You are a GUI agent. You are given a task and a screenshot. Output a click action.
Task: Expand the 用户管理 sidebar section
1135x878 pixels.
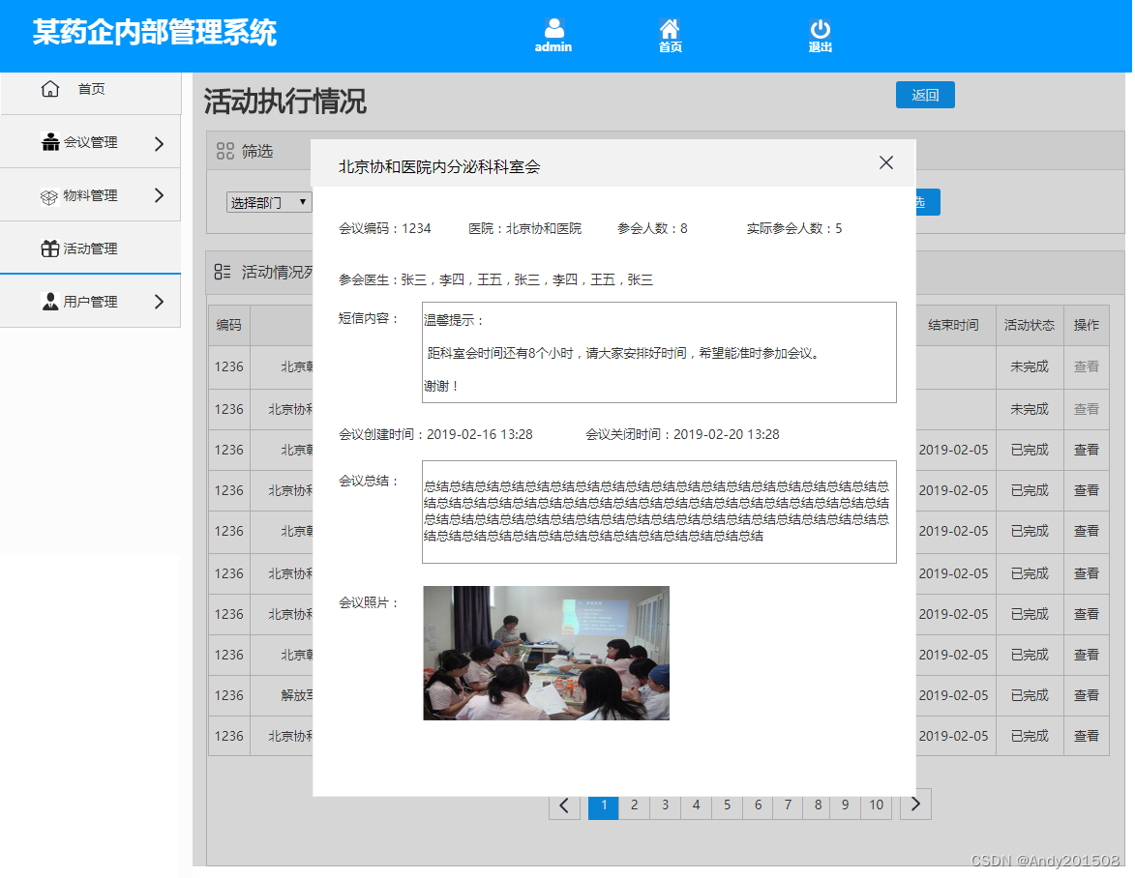[161, 301]
